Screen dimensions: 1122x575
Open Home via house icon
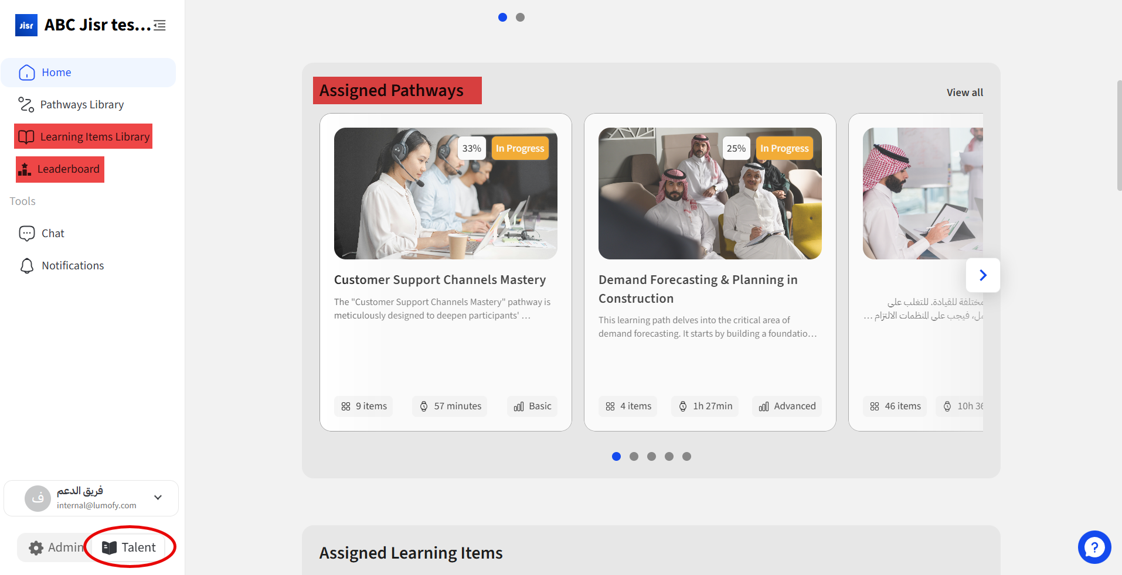click(27, 73)
